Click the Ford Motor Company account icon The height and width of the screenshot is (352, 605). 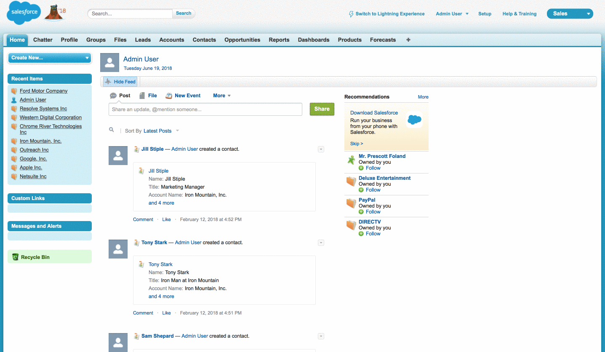coord(14,91)
